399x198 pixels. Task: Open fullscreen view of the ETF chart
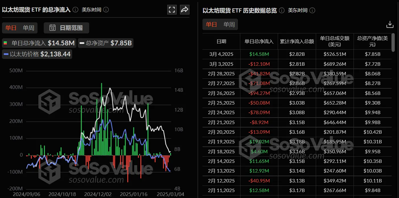point(172,9)
